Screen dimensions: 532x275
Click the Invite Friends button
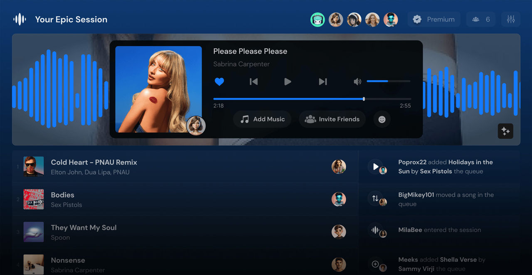click(x=332, y=119)
